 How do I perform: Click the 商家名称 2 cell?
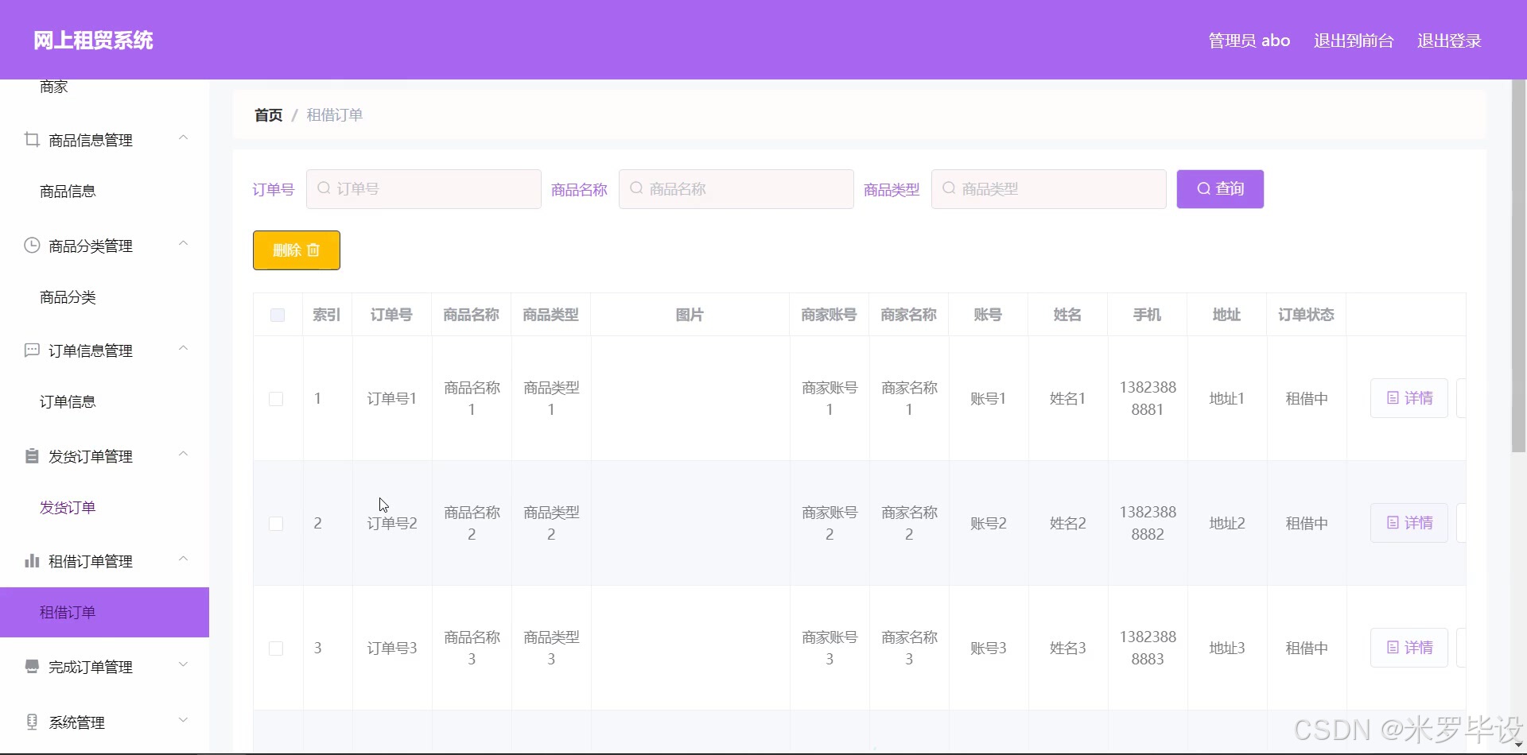909,523
